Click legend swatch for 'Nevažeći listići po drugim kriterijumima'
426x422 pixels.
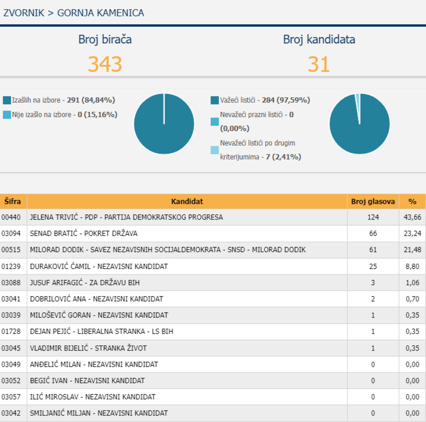214,150
